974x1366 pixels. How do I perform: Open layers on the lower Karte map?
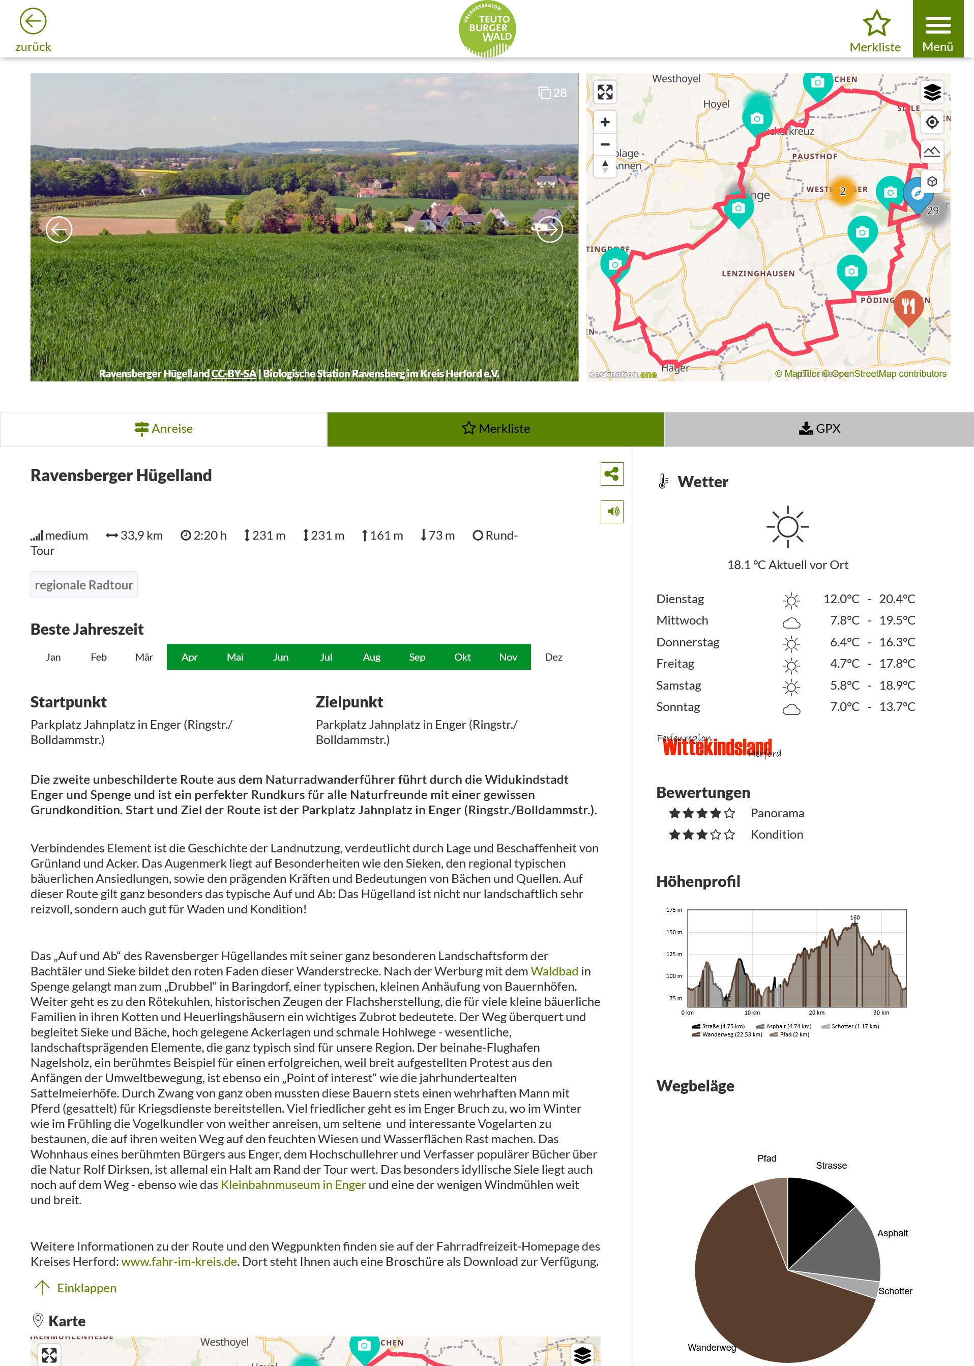(x=582, y=1355)
